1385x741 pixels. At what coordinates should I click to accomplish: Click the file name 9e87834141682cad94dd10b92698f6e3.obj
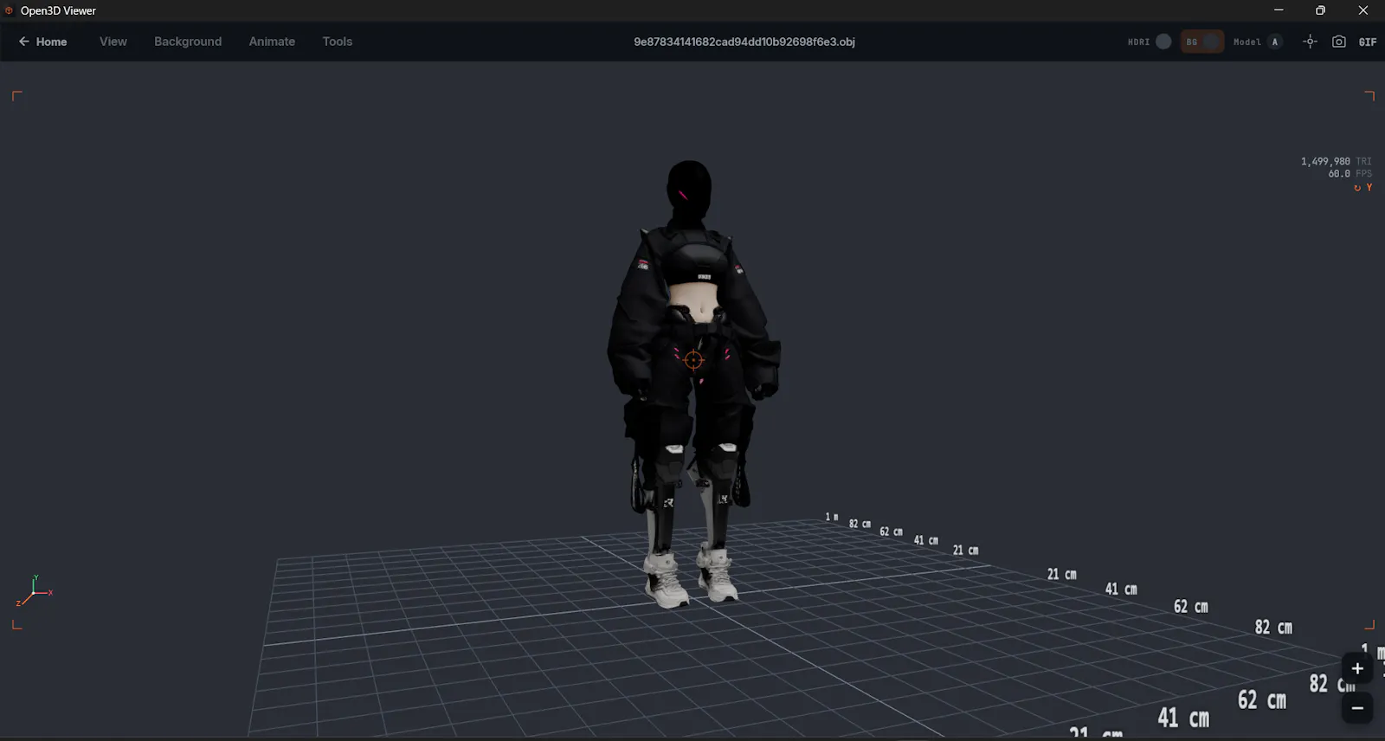744,42
